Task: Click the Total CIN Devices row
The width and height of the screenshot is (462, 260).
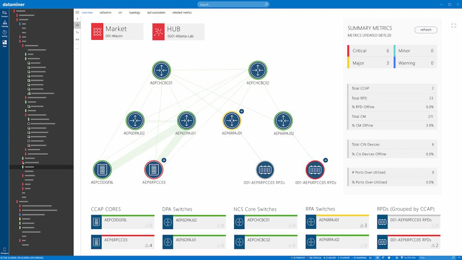Action: 392,145
